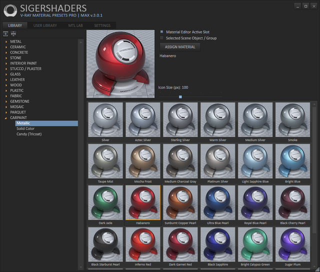Viewport: 320px width, 272px height.
Task: Select the PLASTIC category label
Action: 16,90
